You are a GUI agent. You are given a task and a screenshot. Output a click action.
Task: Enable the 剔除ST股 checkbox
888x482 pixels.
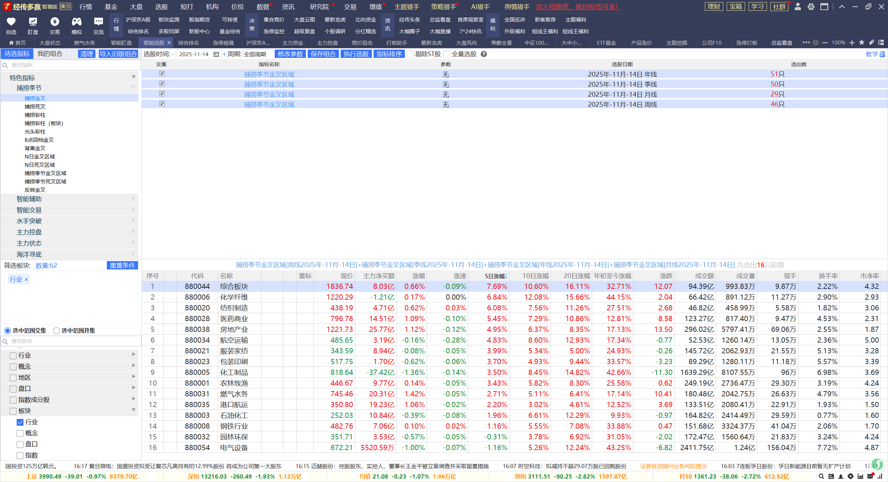tap(410, 54)
